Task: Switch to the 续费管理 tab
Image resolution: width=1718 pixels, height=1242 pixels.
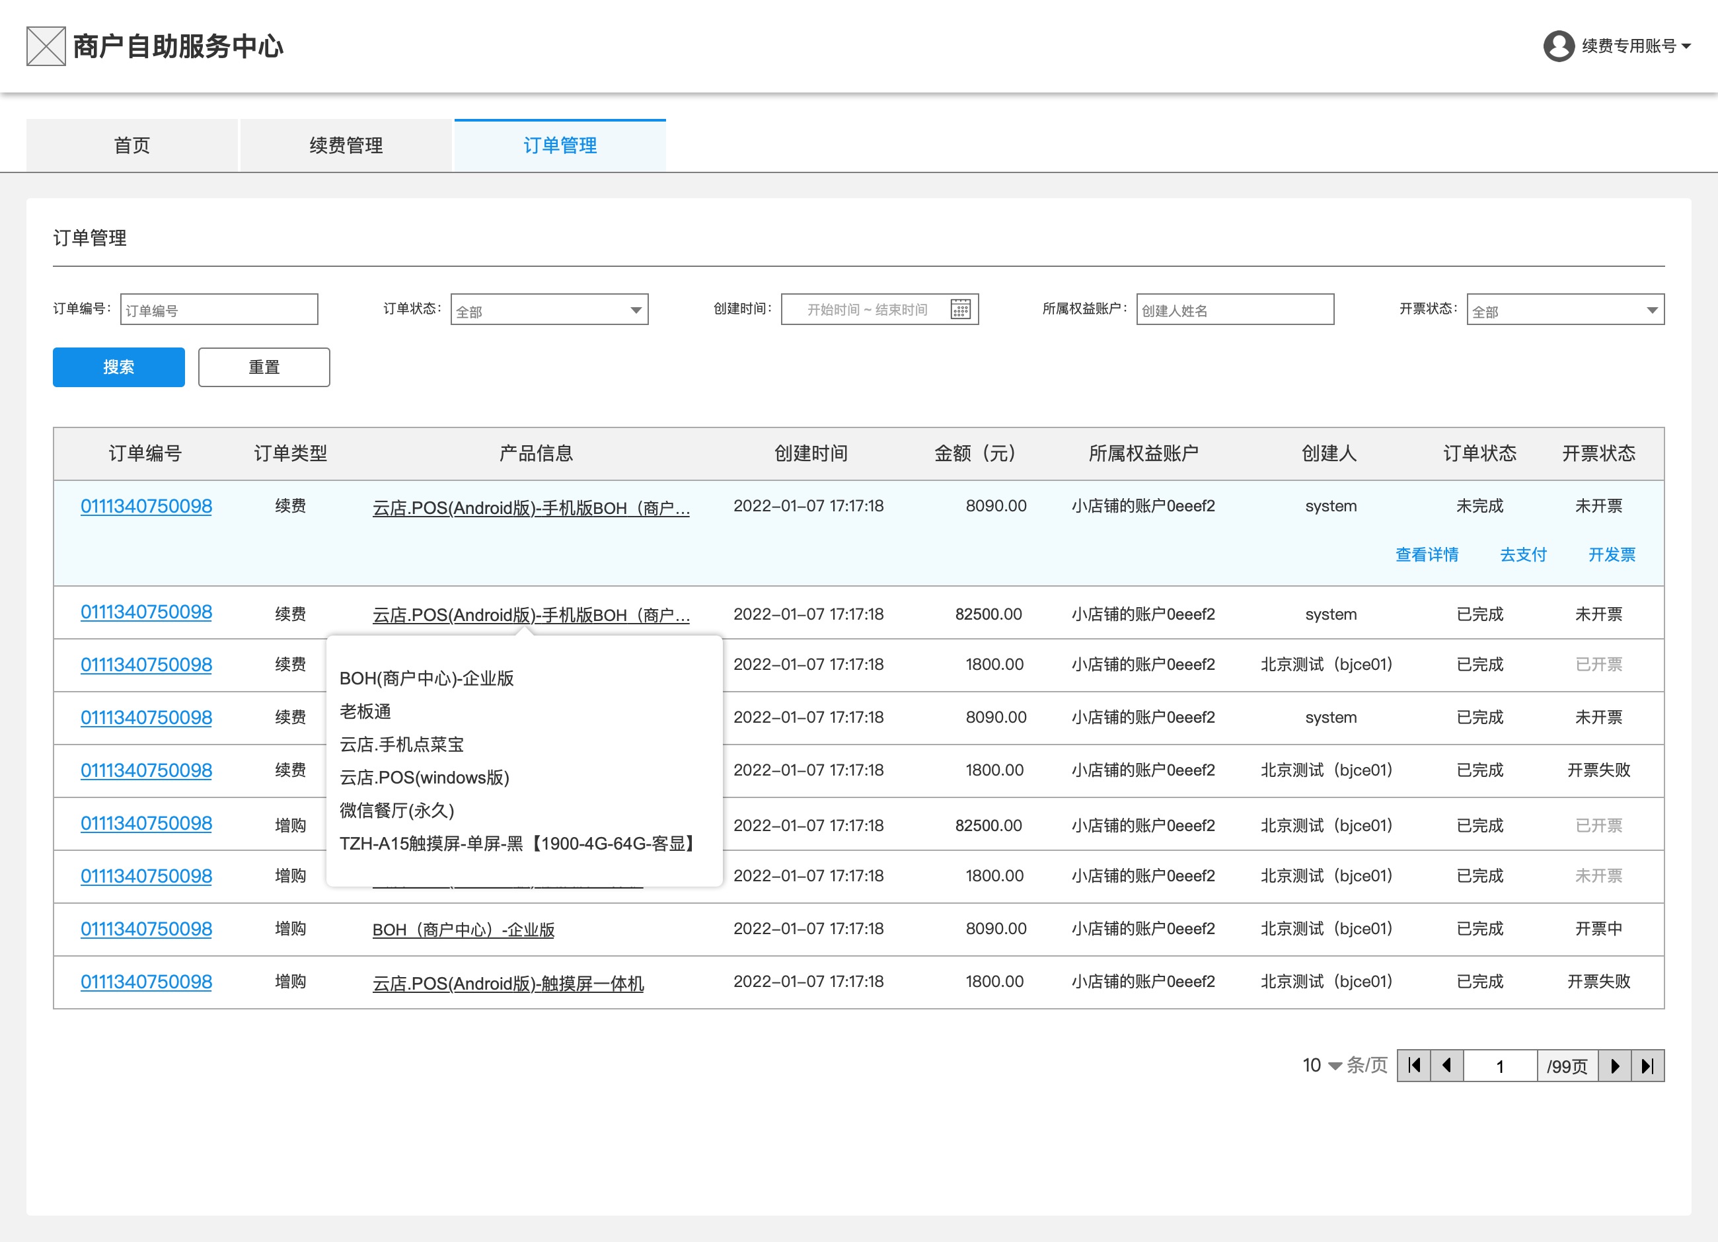Action: (x=346, y=145)
